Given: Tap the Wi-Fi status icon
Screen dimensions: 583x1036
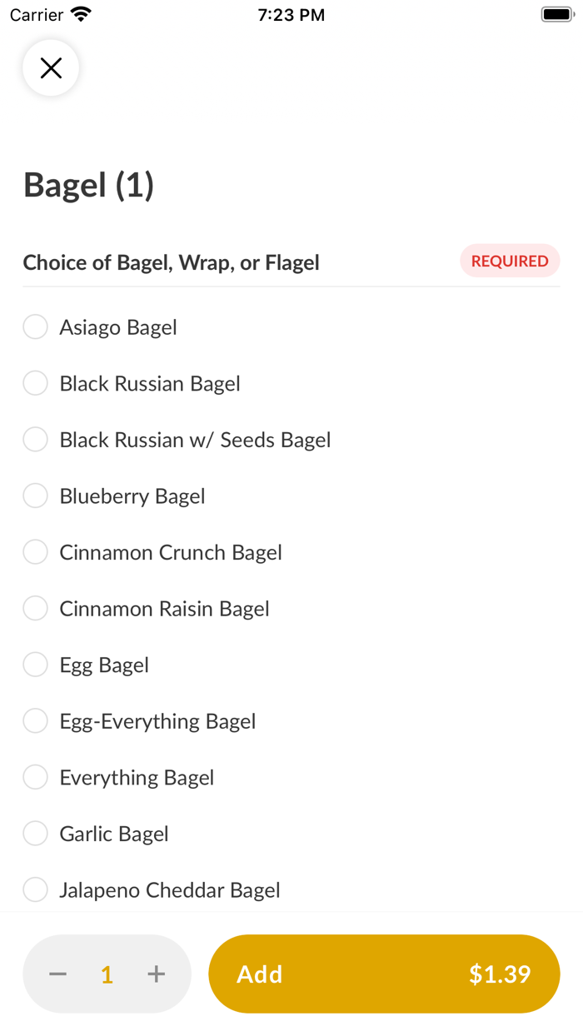Looking at the screenshot, I should point(81,13).
